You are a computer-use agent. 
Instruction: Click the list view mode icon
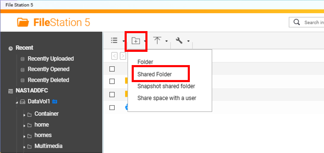tap(114, 40)
